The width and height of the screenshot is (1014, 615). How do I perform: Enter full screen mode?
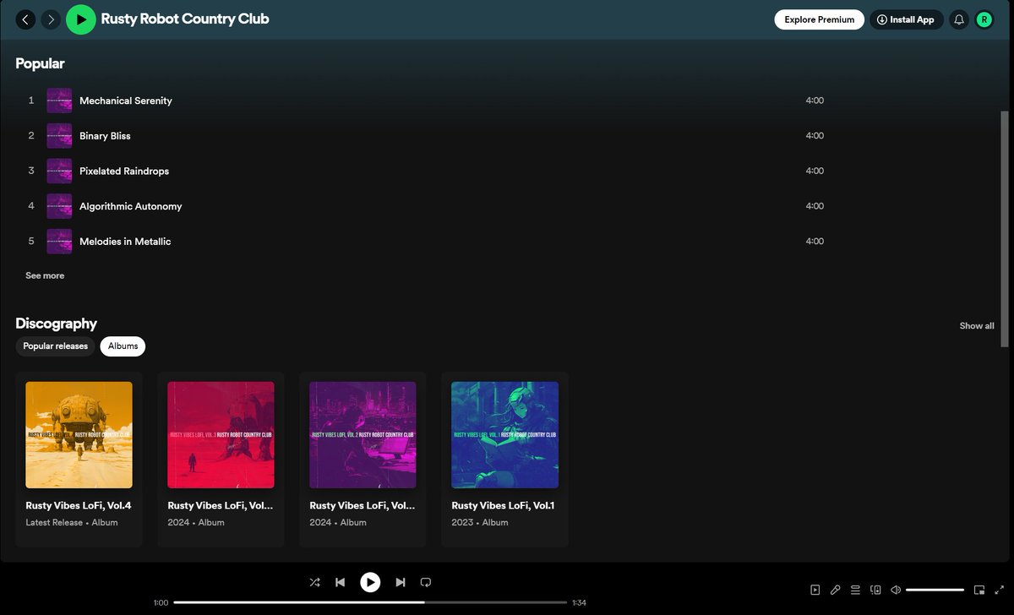(x=1000, y=590)
